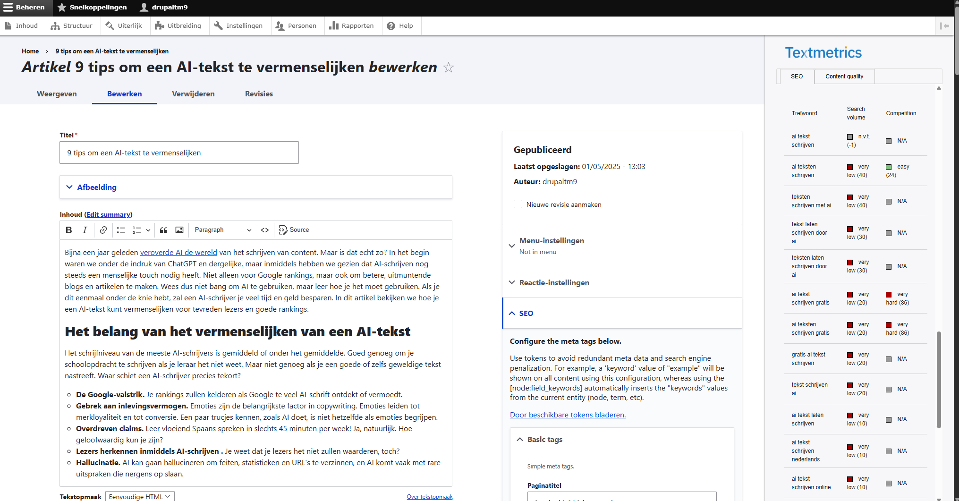This screenshot has width=959, height=501.
Task: Click into the Titel input field
Action: pos(179,153)
